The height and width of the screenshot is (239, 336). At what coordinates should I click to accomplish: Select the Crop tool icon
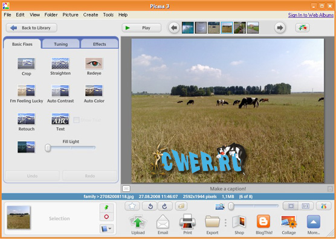[x=26, y=63]
